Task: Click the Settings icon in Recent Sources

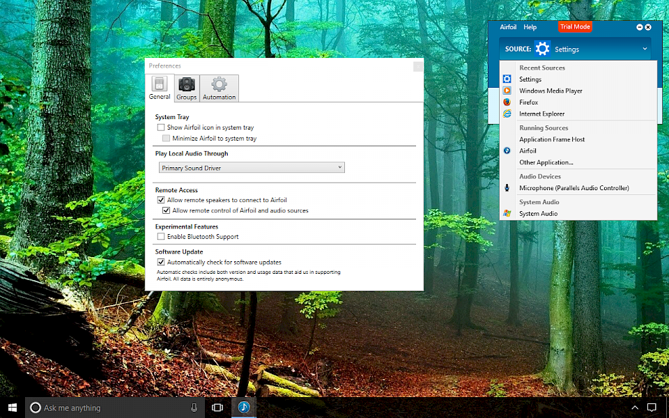Action: point(507,79)
